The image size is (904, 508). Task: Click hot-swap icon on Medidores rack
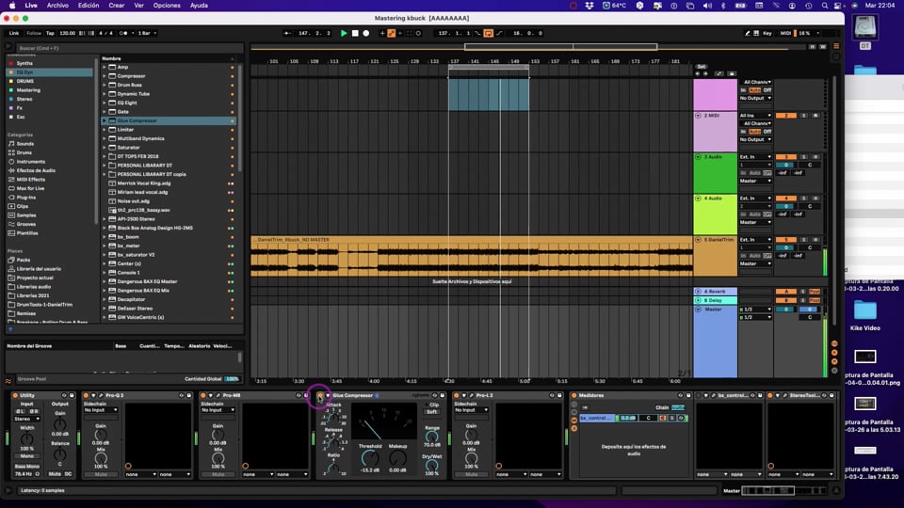tap(680, 396)
